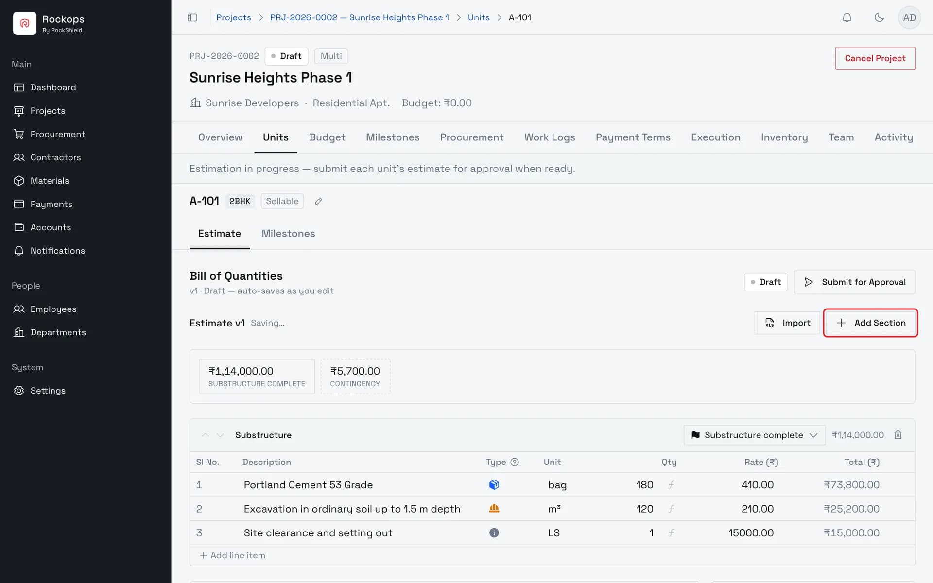Click the formula icon next to quantity 180
Image resolution: width=933 pixels, height=583 pixels.
coord(671,484)
